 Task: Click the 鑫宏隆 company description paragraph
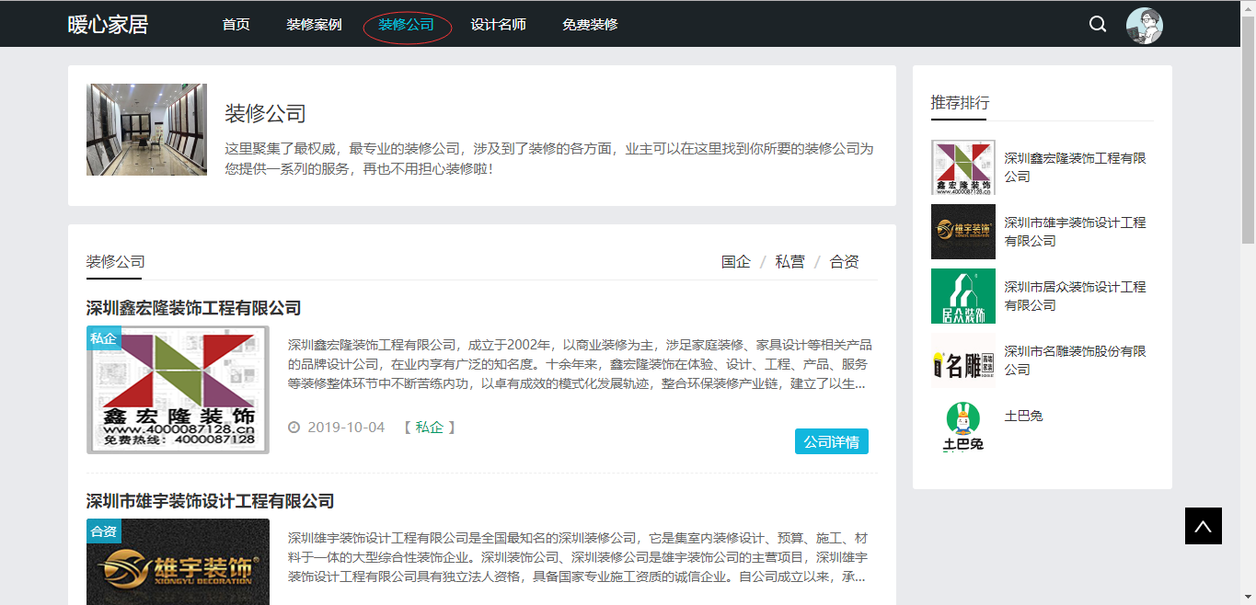click(x=580, y=364)
